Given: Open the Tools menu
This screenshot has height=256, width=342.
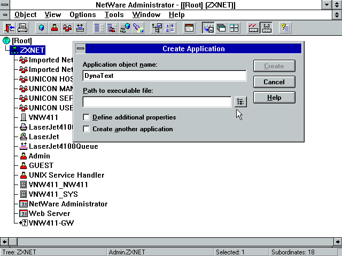Looking at the screenshot, I should click(x=114, y=15).
